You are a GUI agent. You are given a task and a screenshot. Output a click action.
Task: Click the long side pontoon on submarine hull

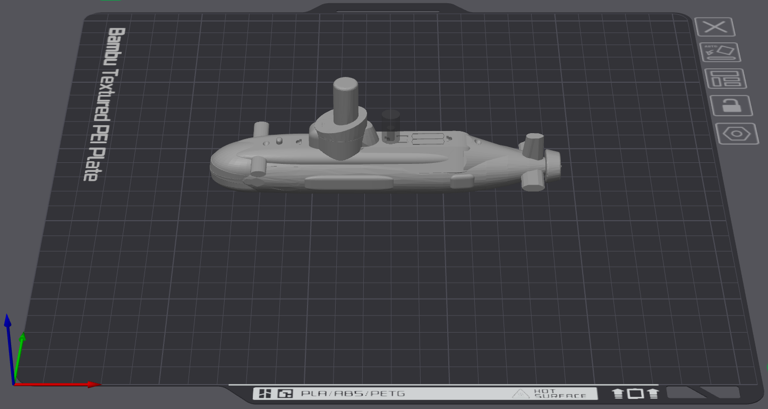(x=349, y=182)
